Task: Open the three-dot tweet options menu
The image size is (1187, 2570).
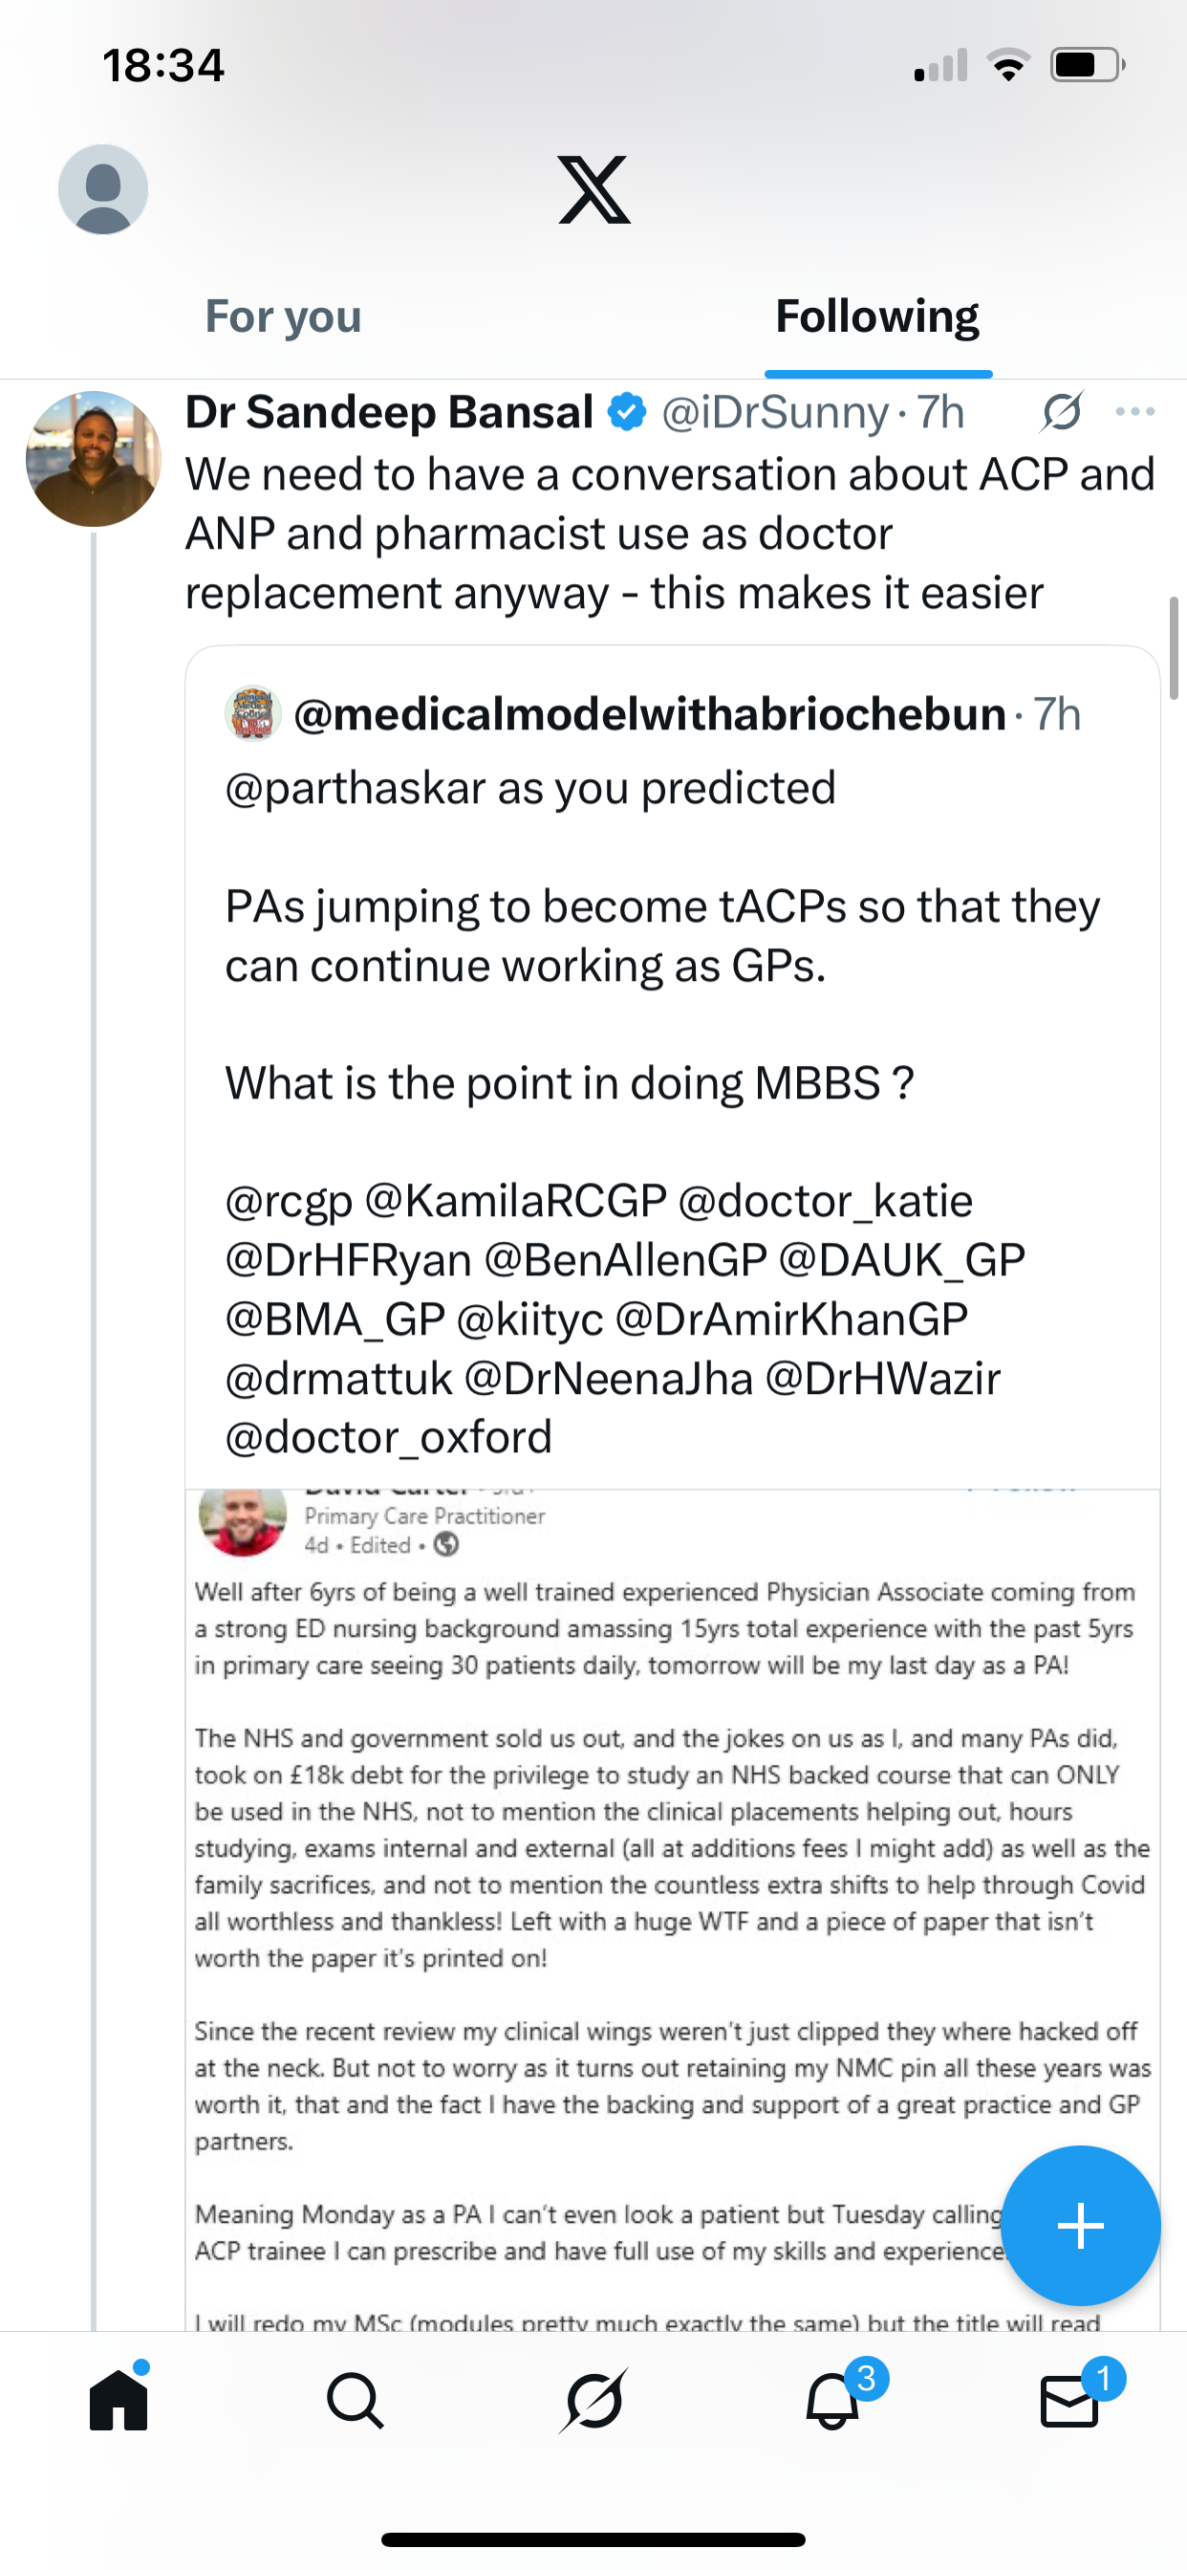Action: pos(1135,412)
